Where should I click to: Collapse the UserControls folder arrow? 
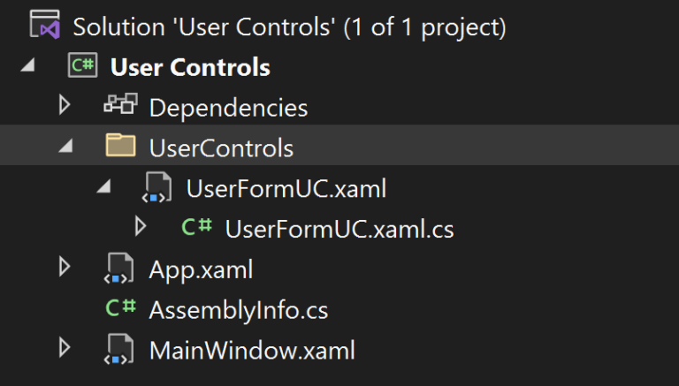(x=65, y=147)
